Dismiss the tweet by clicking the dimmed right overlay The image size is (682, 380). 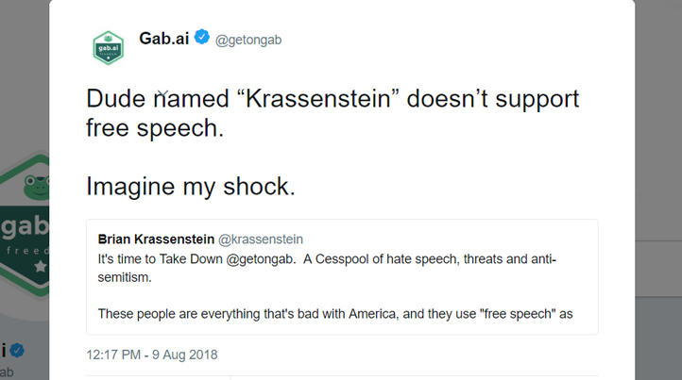pyautogui.click(x=658, y=130)
